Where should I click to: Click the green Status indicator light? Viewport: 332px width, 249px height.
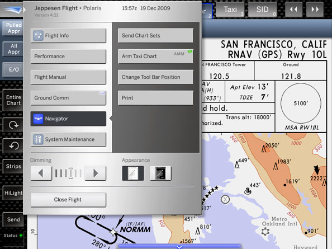[21, 236]
